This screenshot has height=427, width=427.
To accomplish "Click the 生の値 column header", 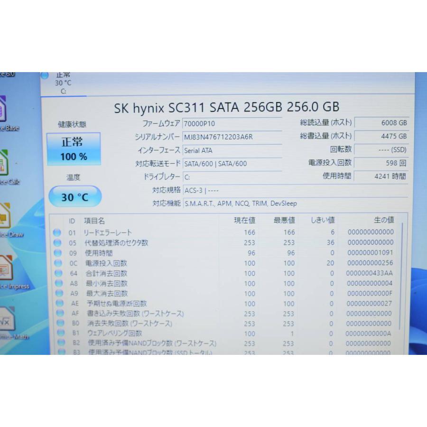I will click(x=383, y=220).
